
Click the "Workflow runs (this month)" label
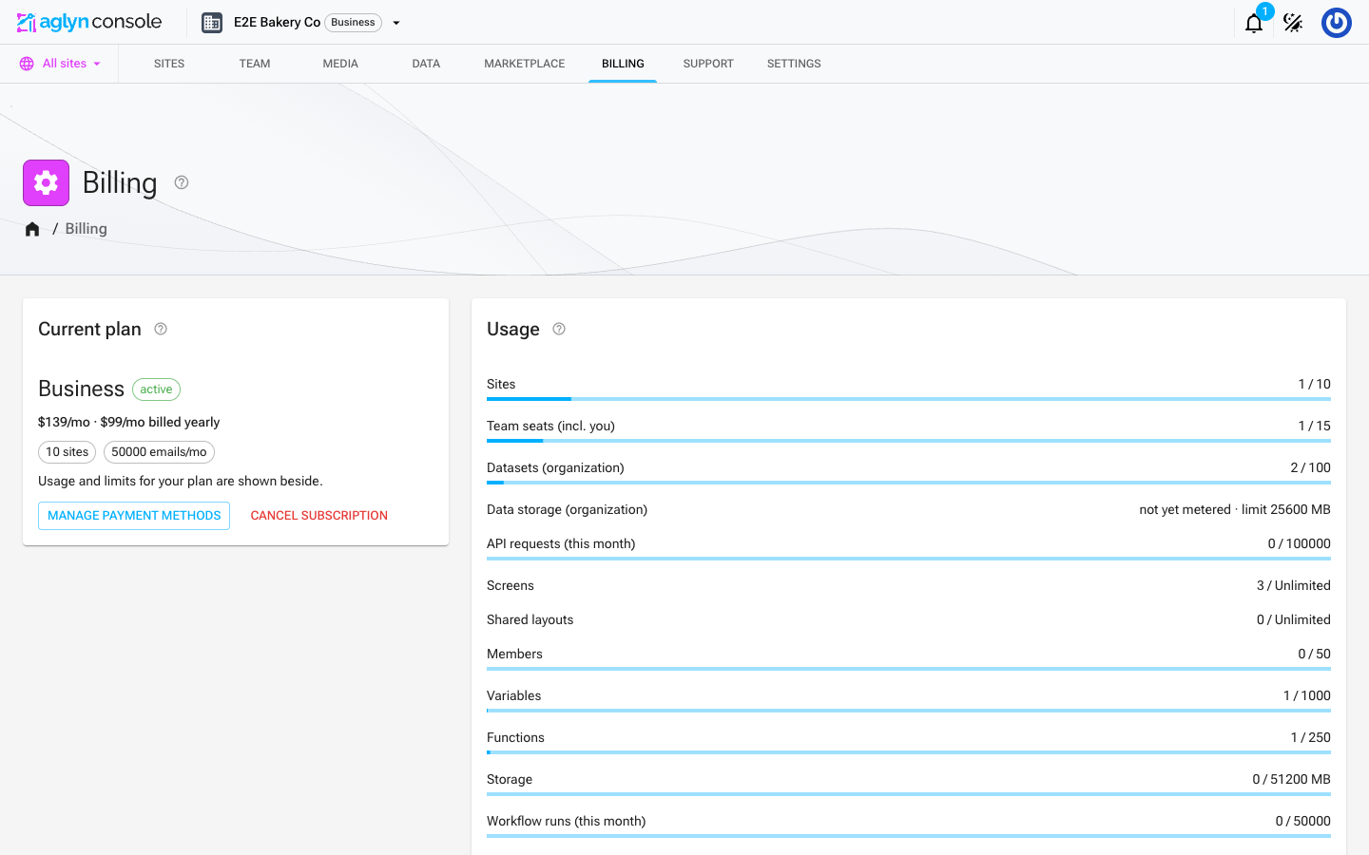tap(567, 821)
